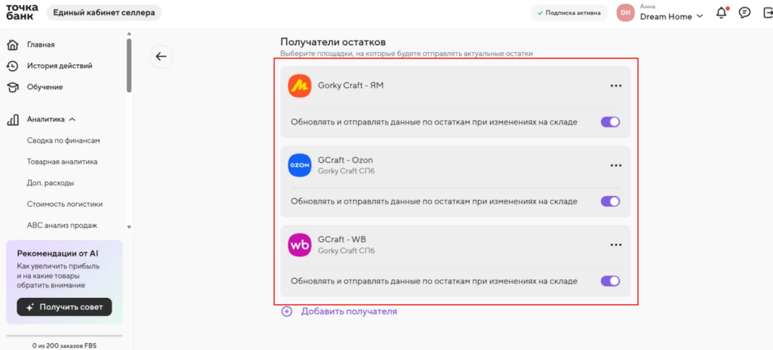Open История действий clock icon
The height and width of the screenshot is (350, 773).
coord(13,66)
